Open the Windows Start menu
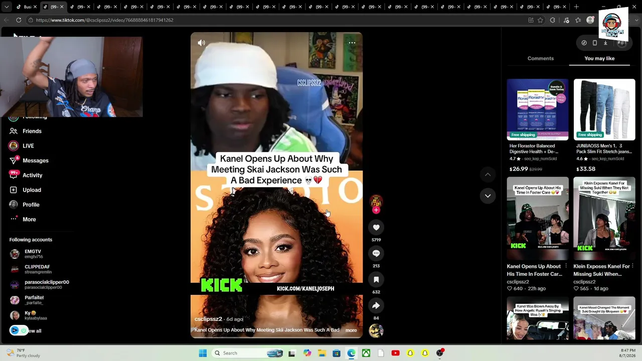642x361 pixels. pyautogui.click(x=203, y=353)
